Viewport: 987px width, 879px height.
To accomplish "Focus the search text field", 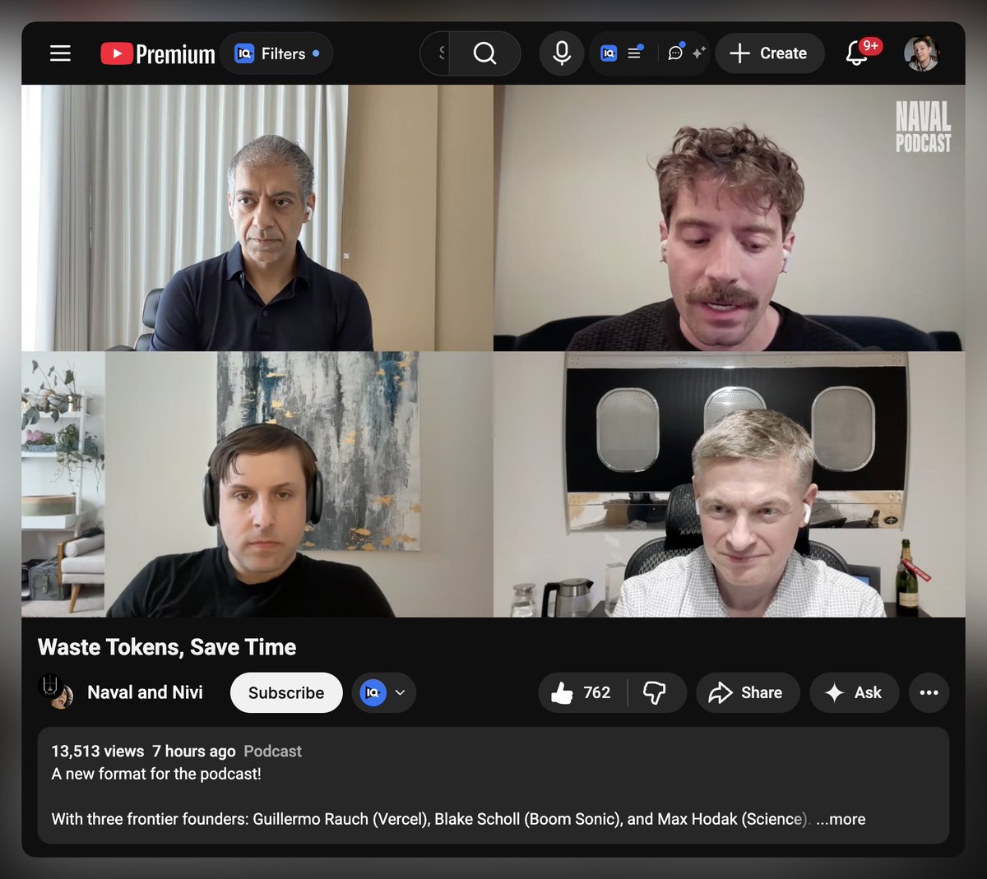I will click(435, 53).
